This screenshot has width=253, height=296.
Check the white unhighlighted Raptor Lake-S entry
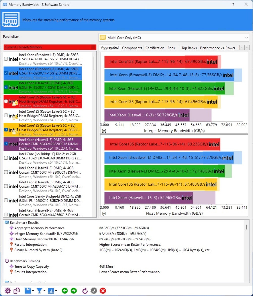(6, 115)
